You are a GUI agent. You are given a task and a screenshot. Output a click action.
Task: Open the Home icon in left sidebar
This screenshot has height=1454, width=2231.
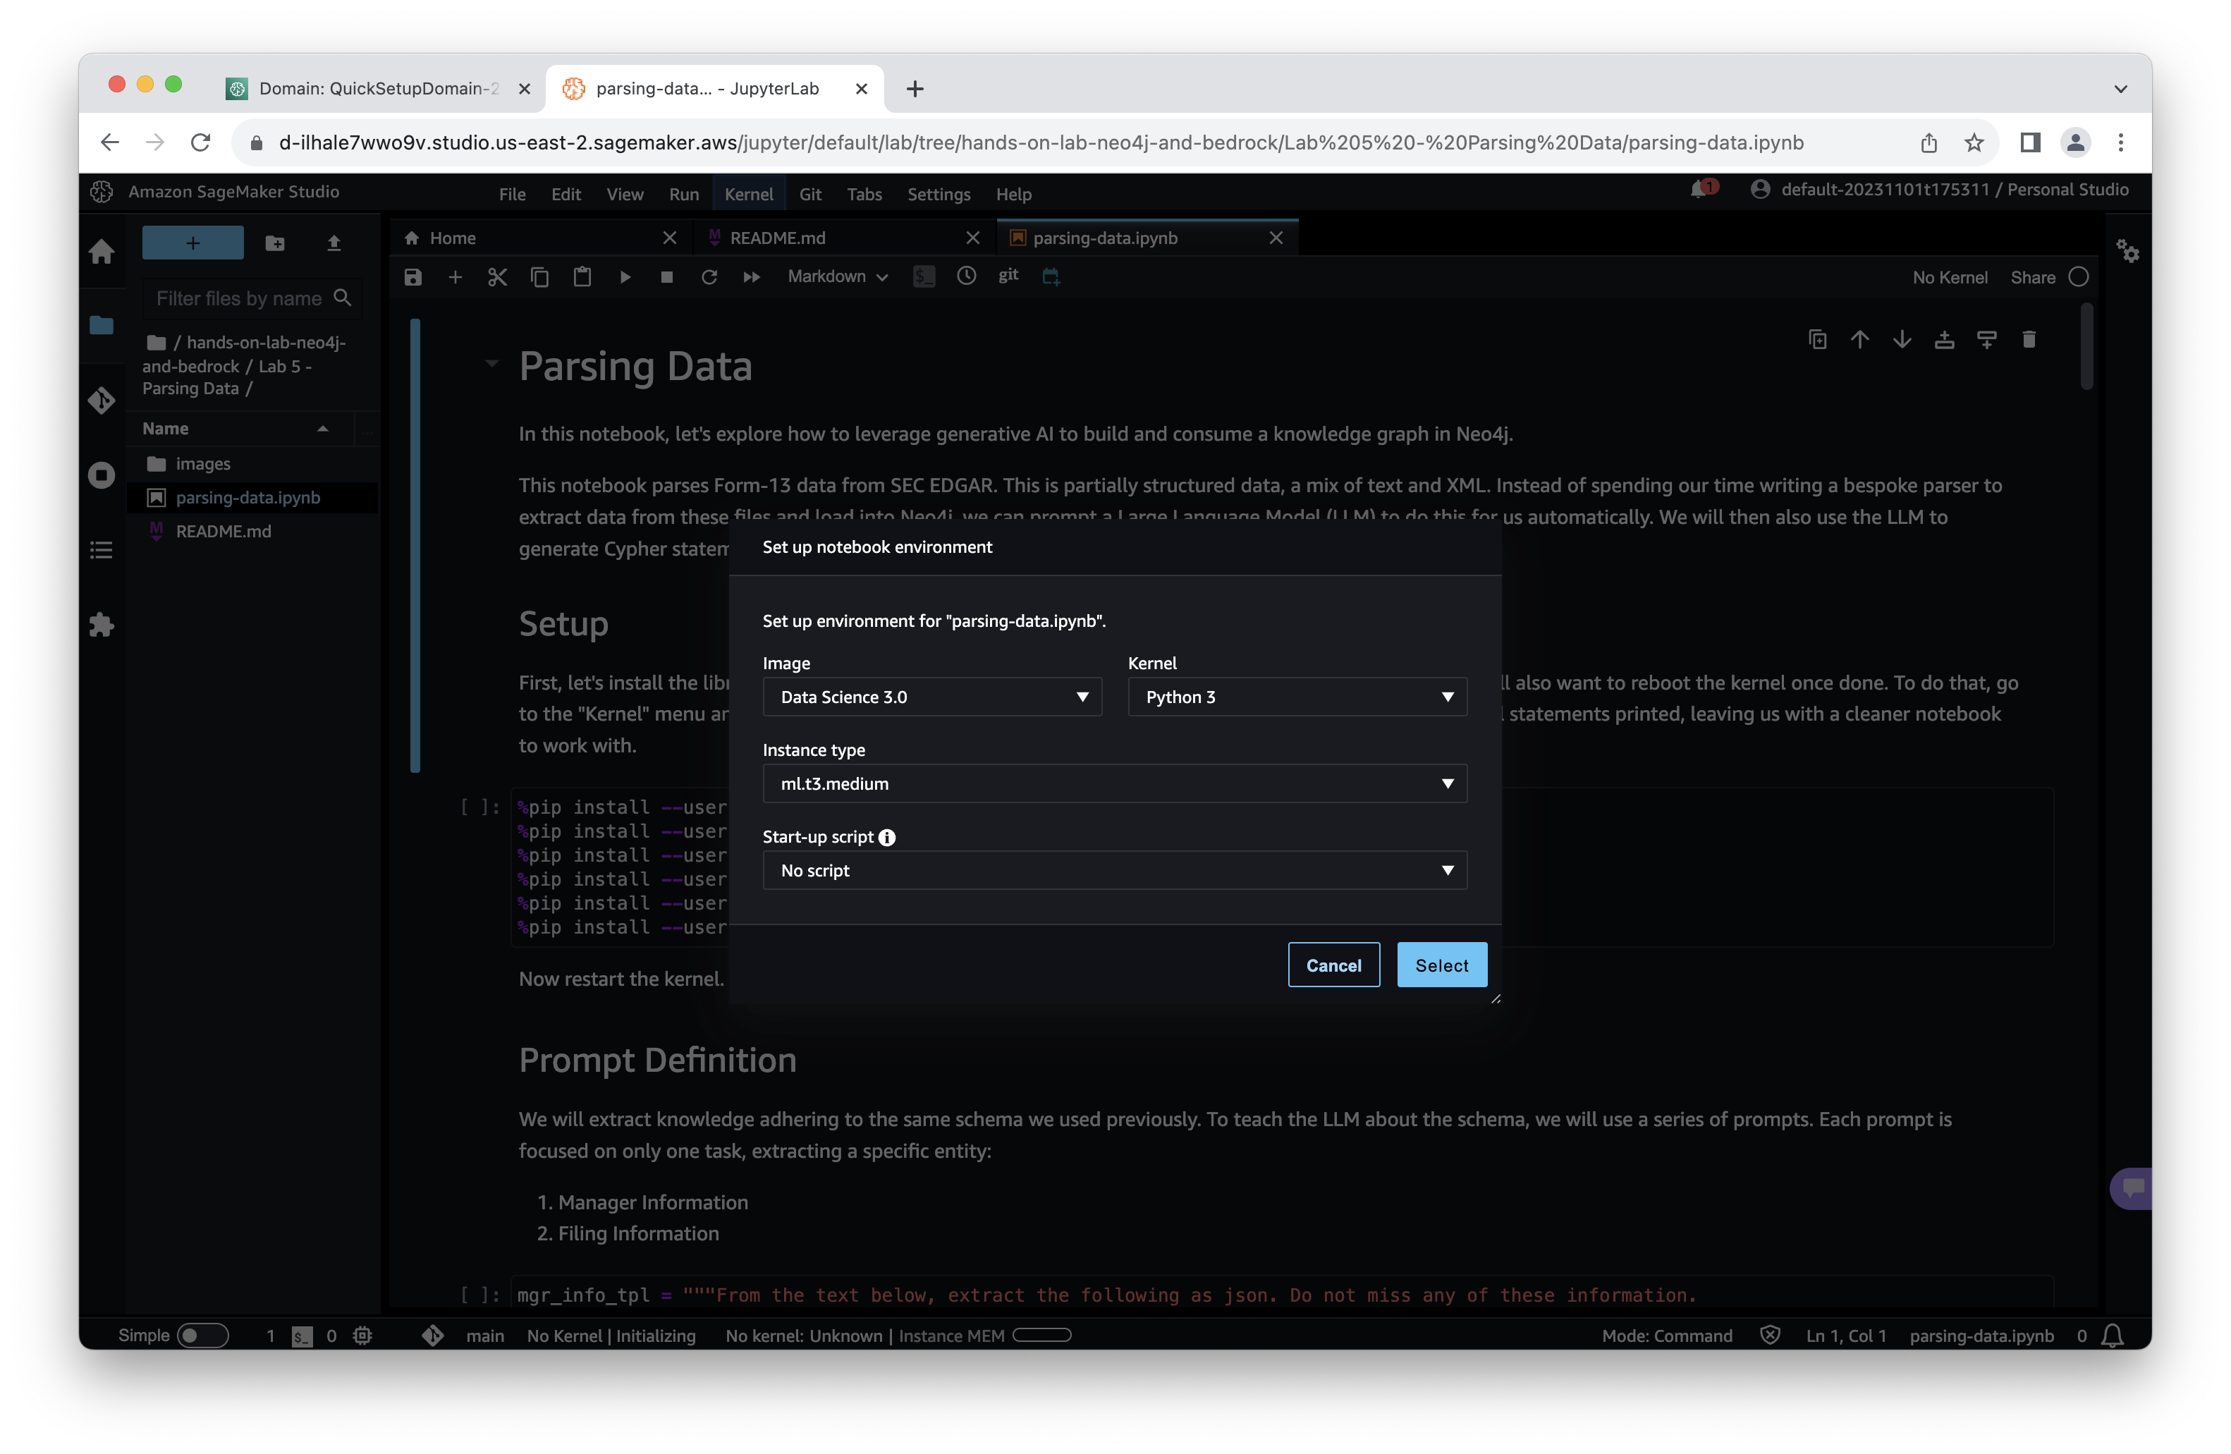point(102,251)
